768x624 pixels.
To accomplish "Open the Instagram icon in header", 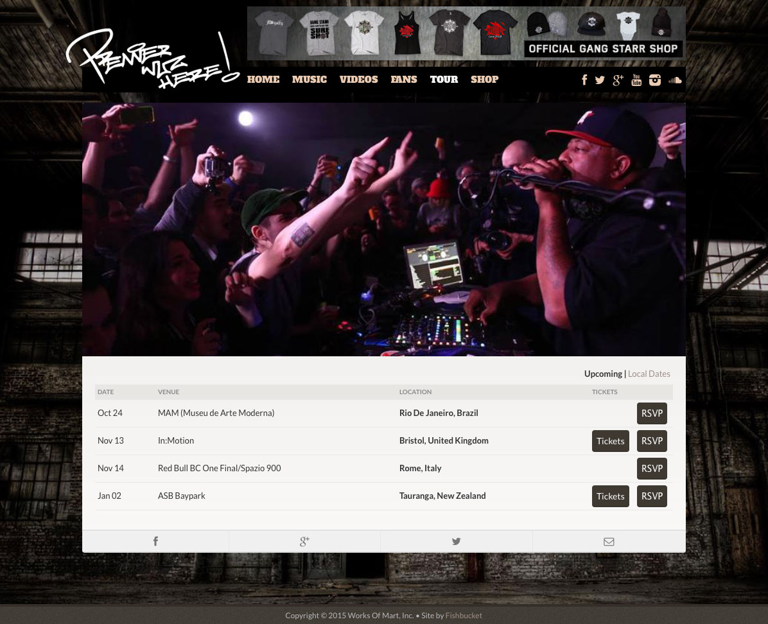I will pyautogui.click(x=655, y=80).
